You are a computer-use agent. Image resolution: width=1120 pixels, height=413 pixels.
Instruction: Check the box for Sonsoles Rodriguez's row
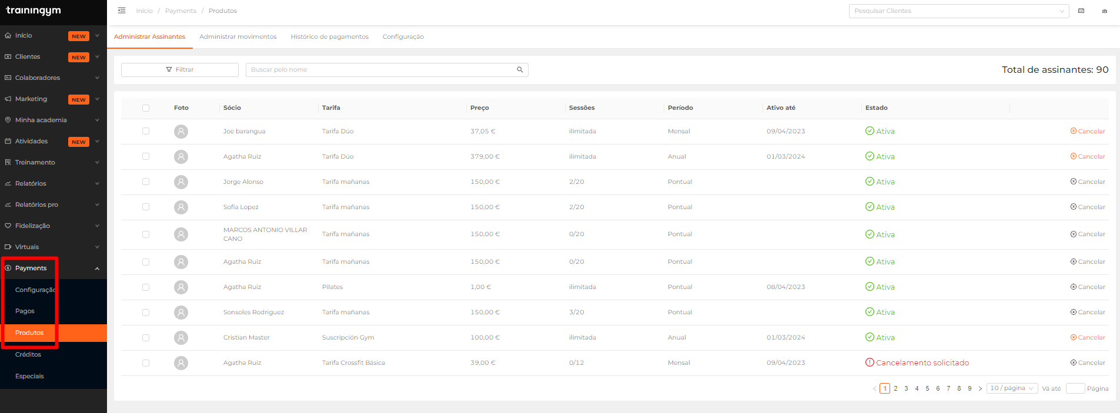[x=146, y=313]
